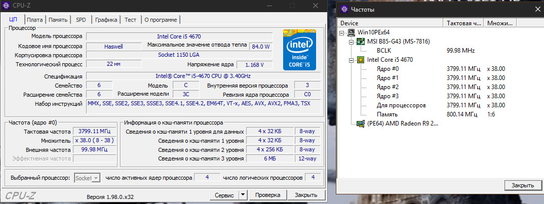Switch to the ЦП tab

(x=13, y=19)
